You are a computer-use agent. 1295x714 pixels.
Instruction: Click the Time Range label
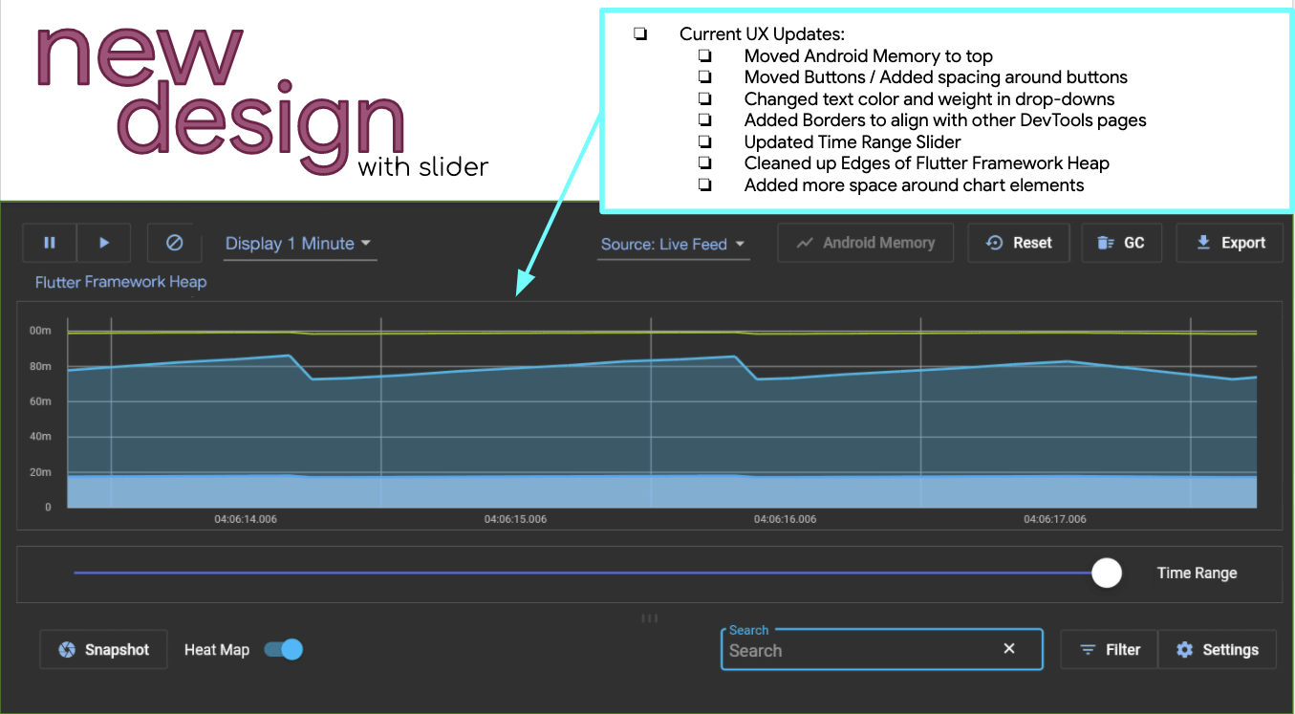pyautogui.click(x=1197, y=573)
